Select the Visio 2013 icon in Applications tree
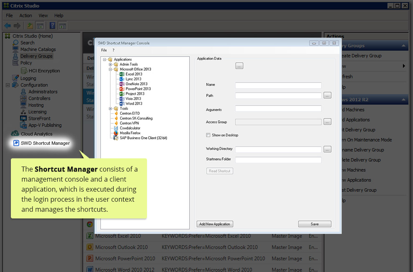The image size is (413, 272). coord(122,99)
